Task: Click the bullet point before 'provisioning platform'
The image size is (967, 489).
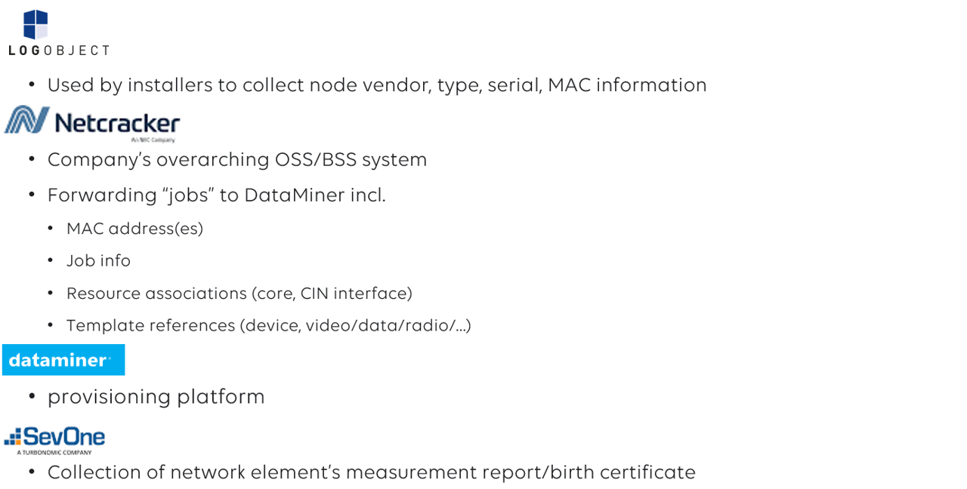Action: pos(32,397)
